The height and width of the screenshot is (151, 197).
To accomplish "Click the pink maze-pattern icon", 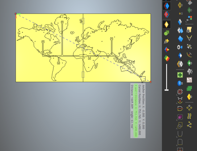I will [189, 80].
